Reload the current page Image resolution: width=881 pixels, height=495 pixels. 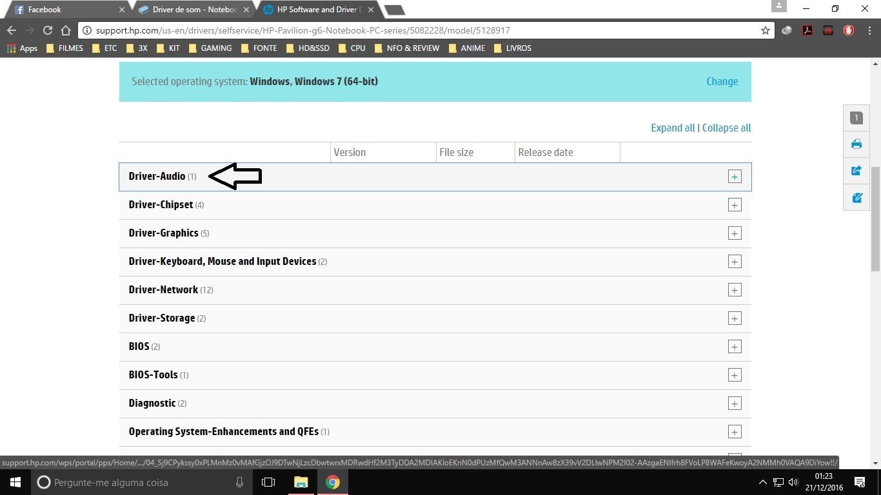click(47, 30)
